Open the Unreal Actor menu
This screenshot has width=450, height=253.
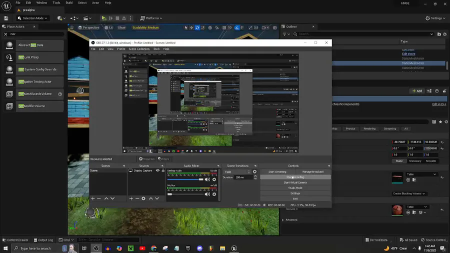(x=95, y=2)
